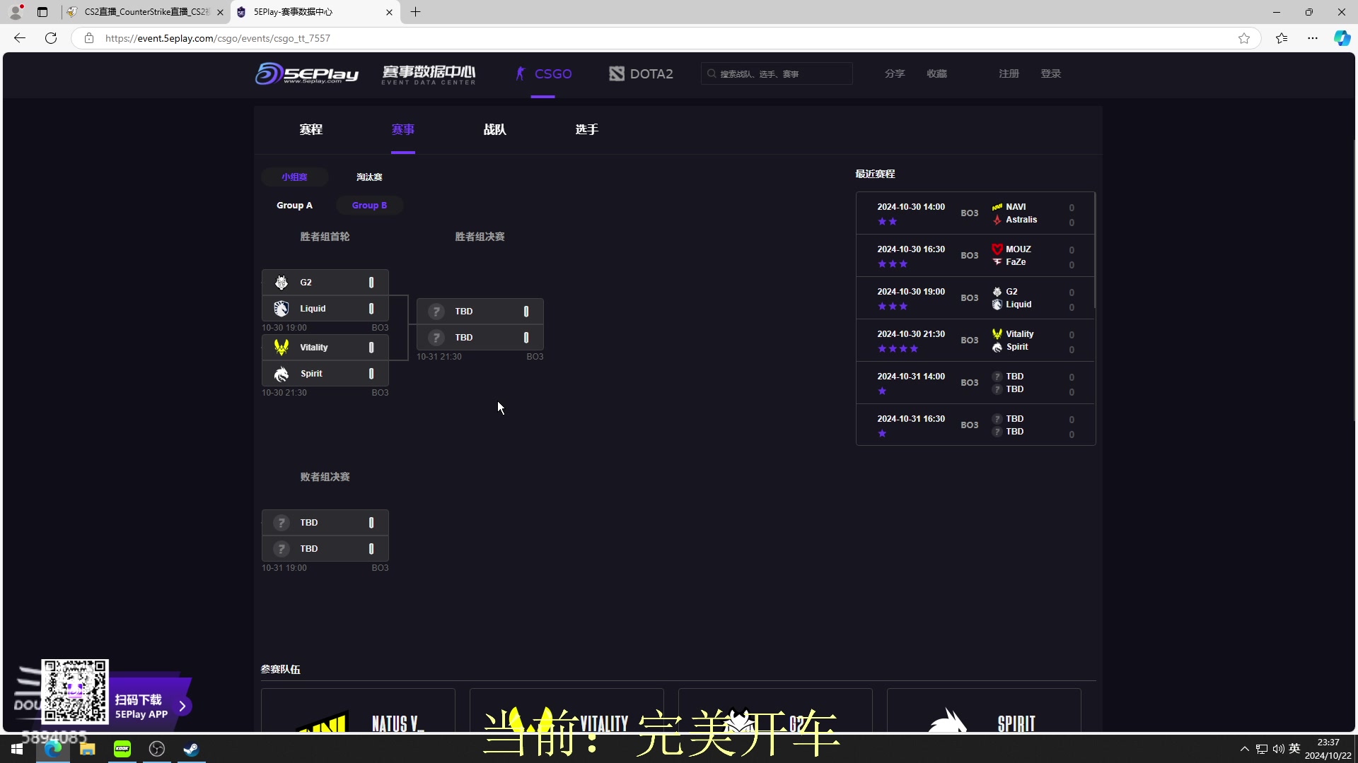Open the 2024-10-31 16:30 TBD match
Viewport: 1358px width, 763px height.
[975, 425]
